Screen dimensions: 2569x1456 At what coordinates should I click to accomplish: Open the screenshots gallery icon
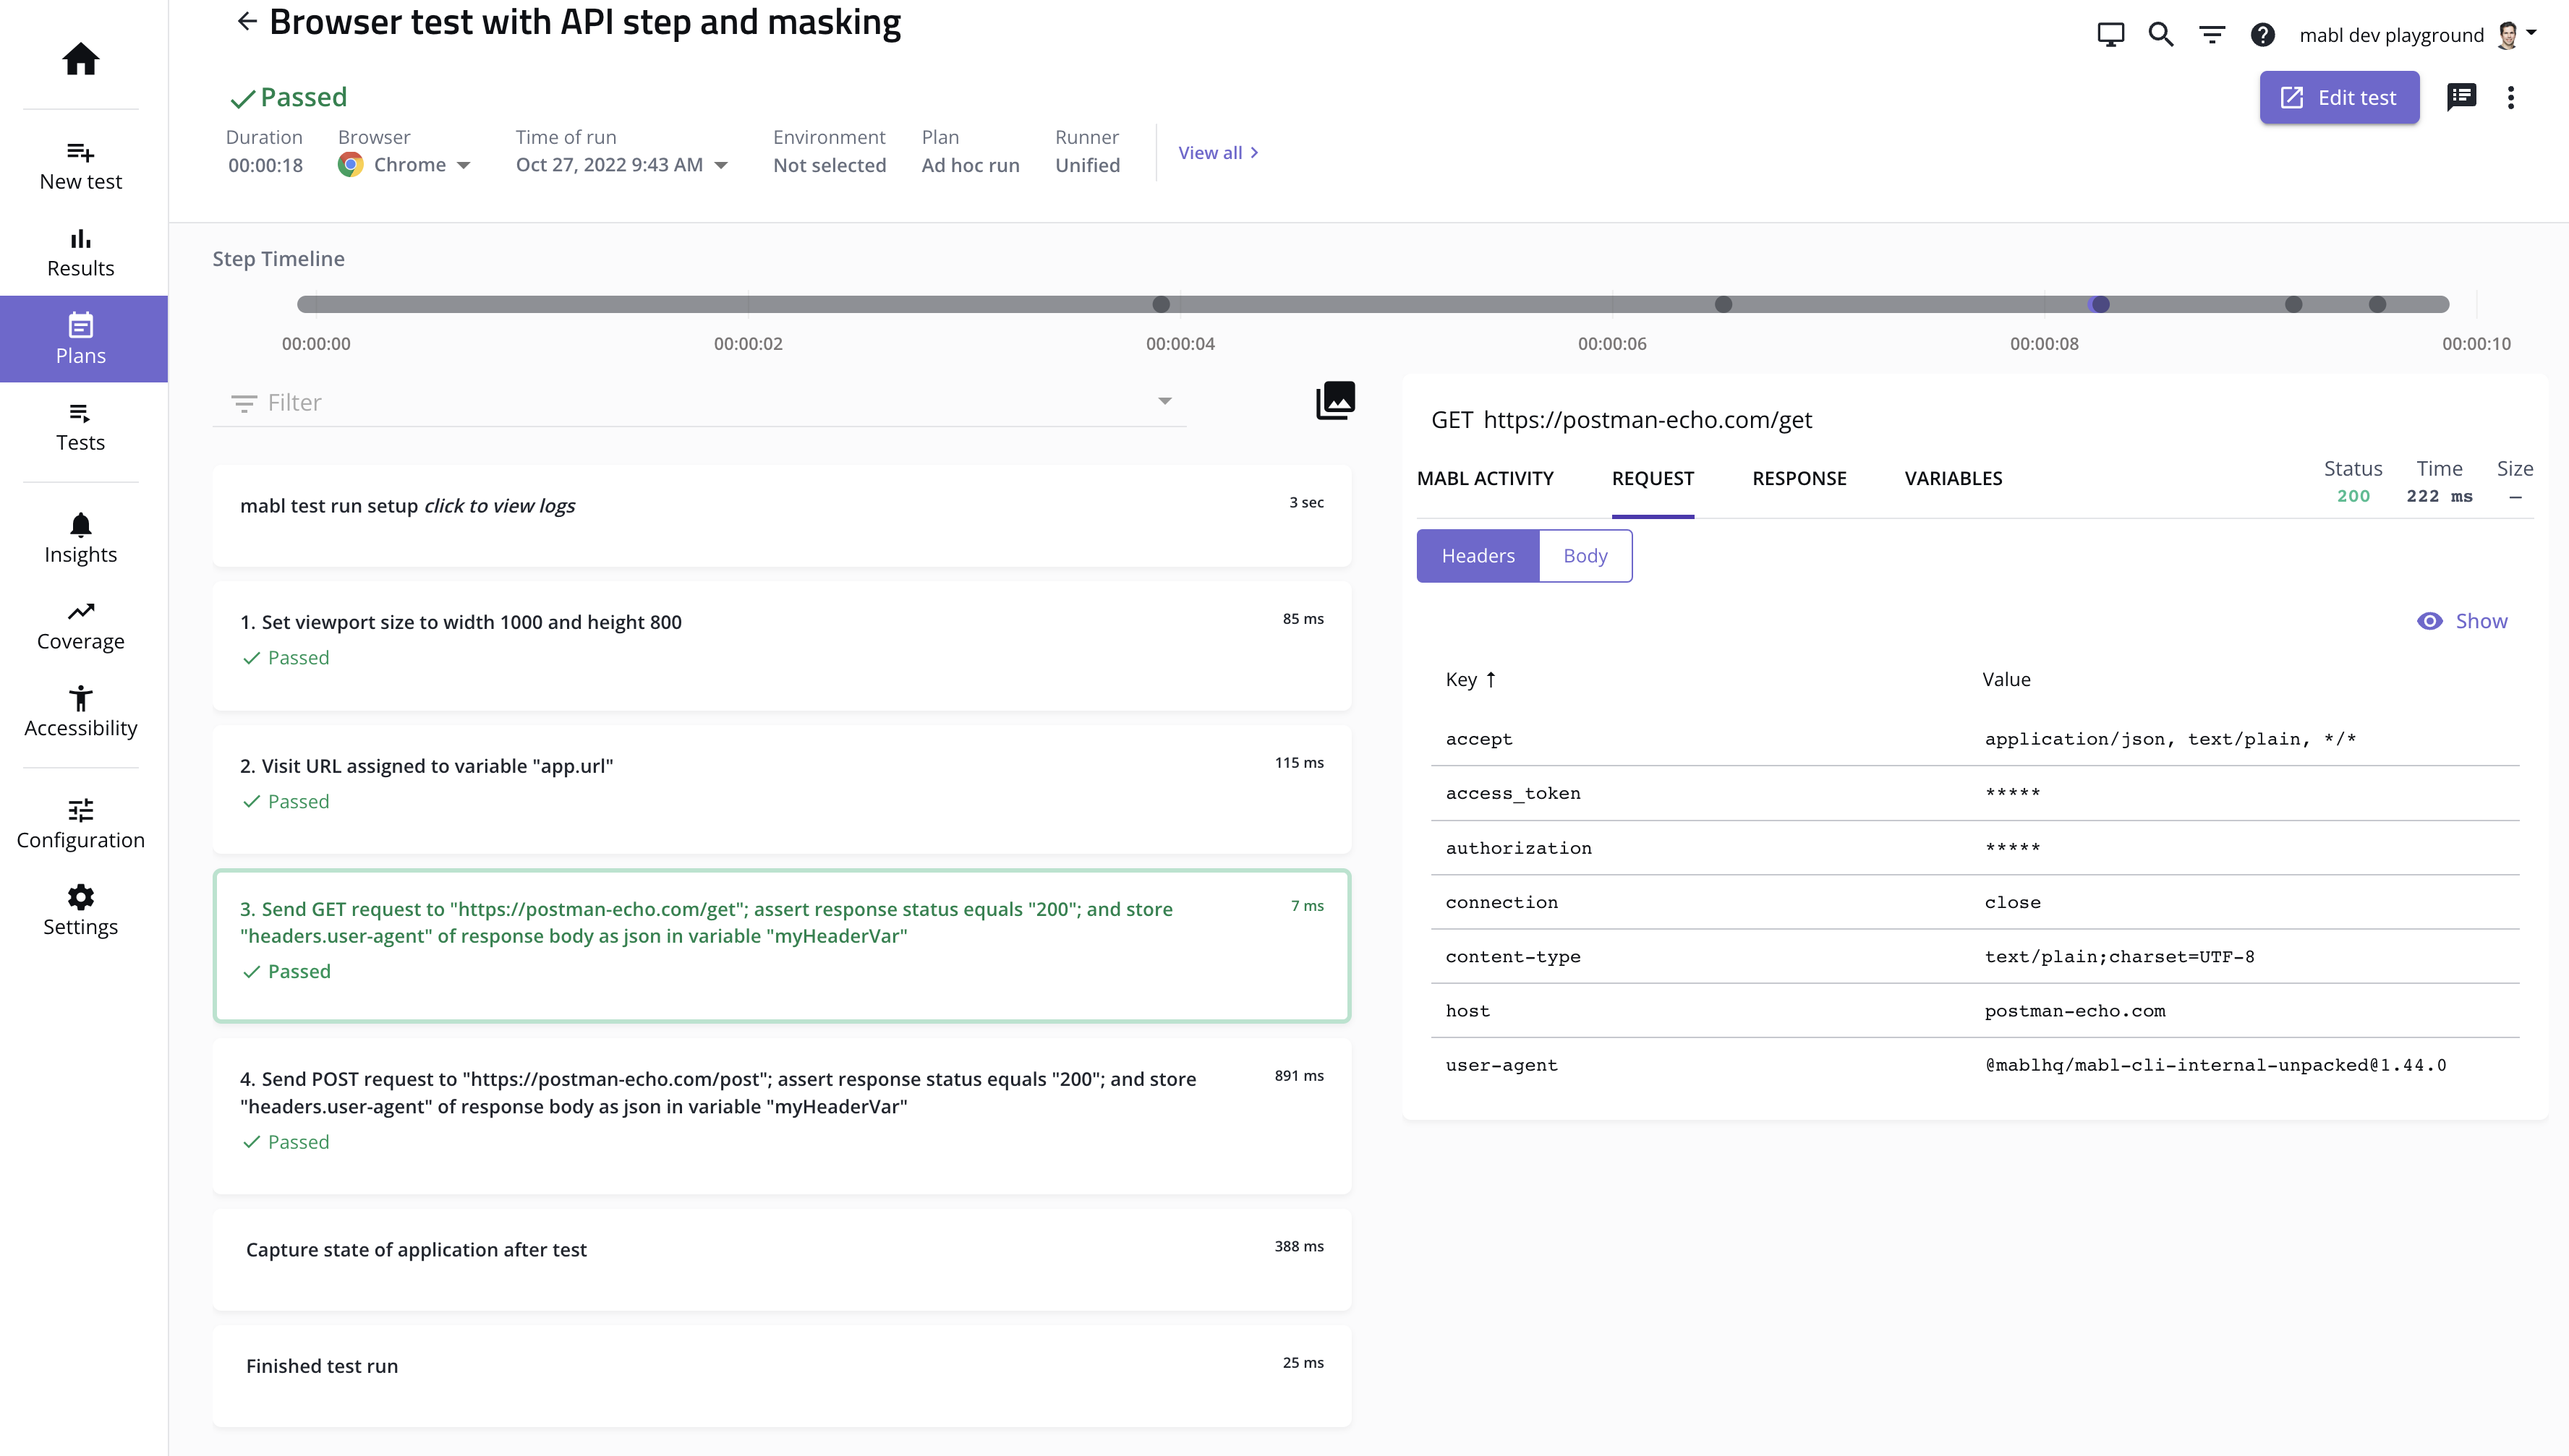(x=1334, y=401)
